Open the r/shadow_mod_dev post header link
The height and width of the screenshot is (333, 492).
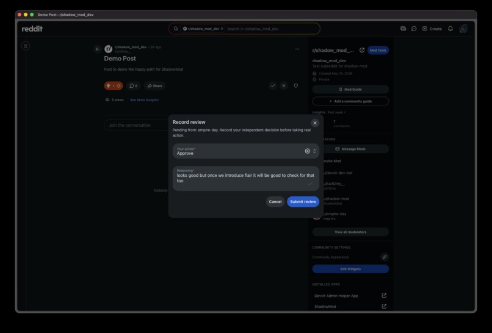coord(131,47)
